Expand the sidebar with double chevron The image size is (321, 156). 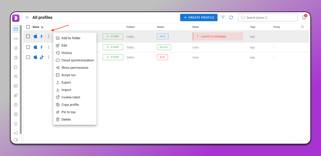27,18
